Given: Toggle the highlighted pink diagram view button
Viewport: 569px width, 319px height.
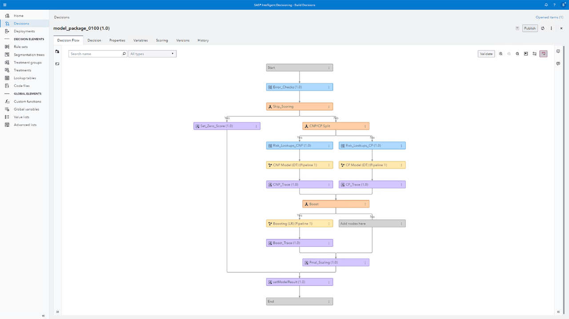Looking at the screenshot, I should coord(543,54).
